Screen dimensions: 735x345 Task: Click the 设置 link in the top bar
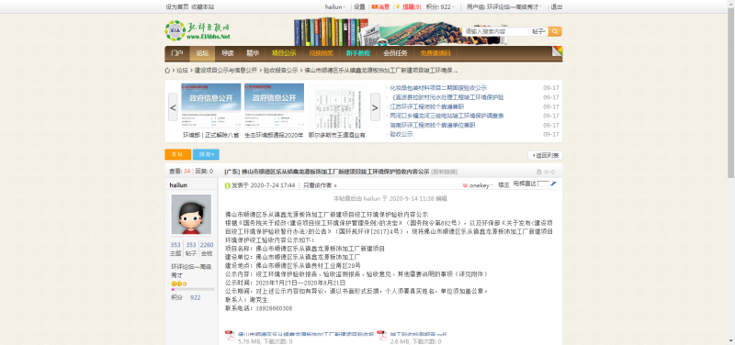coord(359,7)
